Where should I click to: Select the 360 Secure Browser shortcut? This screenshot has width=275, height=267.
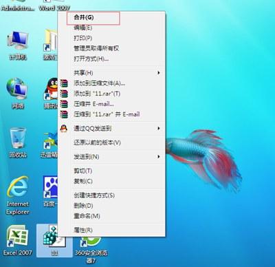[91, 250]
